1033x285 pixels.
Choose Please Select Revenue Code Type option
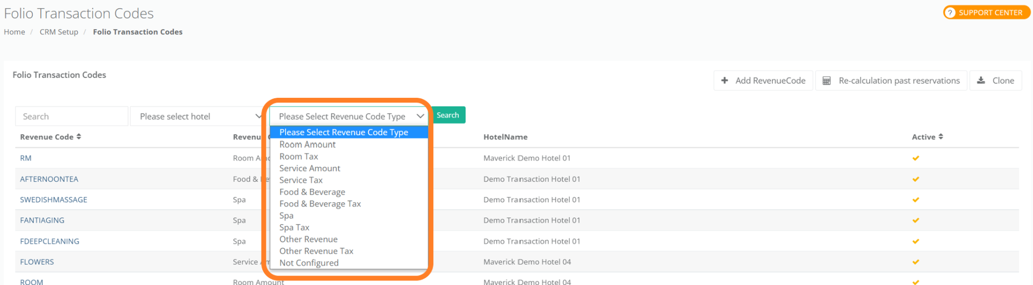pos(348,132)
